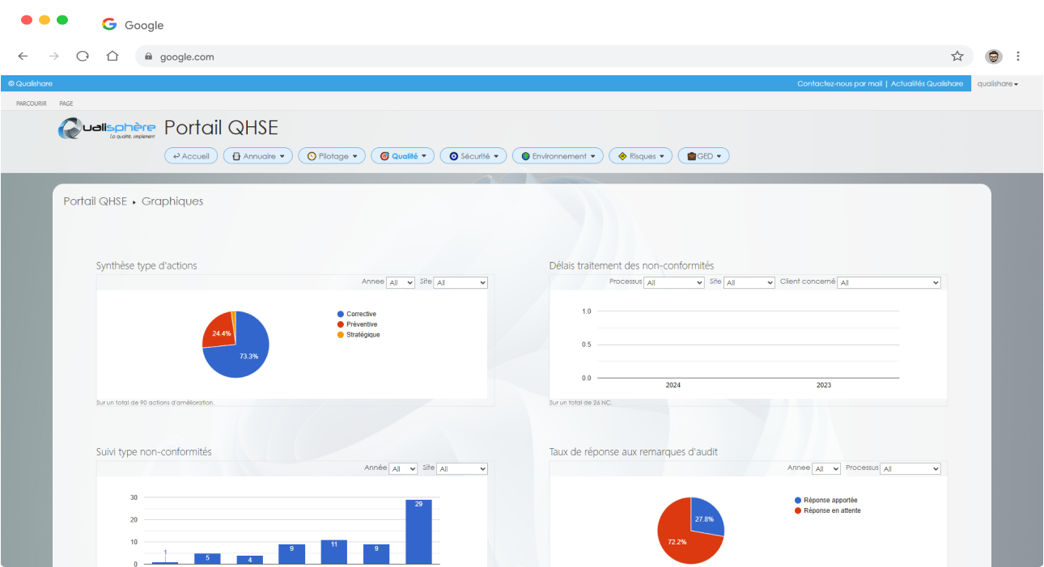1044x567 pixels.
Task: Open the Annuaire menu
Action: [257, 156]
